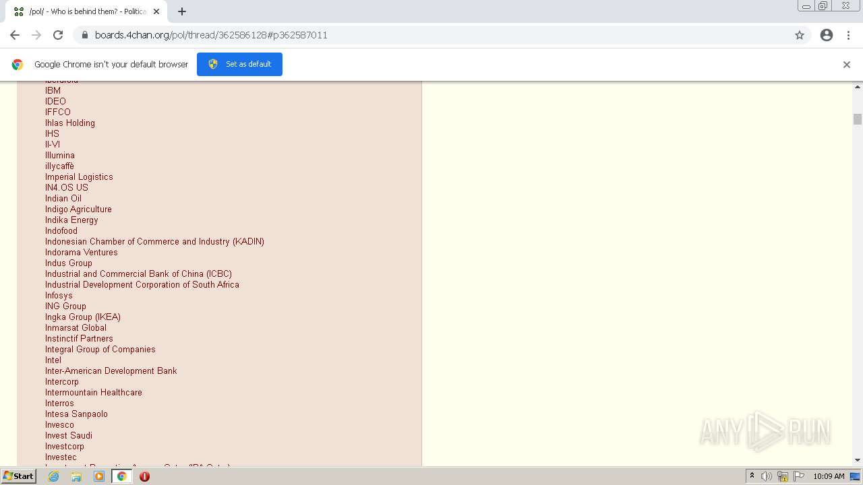Click Industrial and Commercial Bank of China entry
Screen dimensions: 863x485
pyautogui.click(x=138, y=273)
